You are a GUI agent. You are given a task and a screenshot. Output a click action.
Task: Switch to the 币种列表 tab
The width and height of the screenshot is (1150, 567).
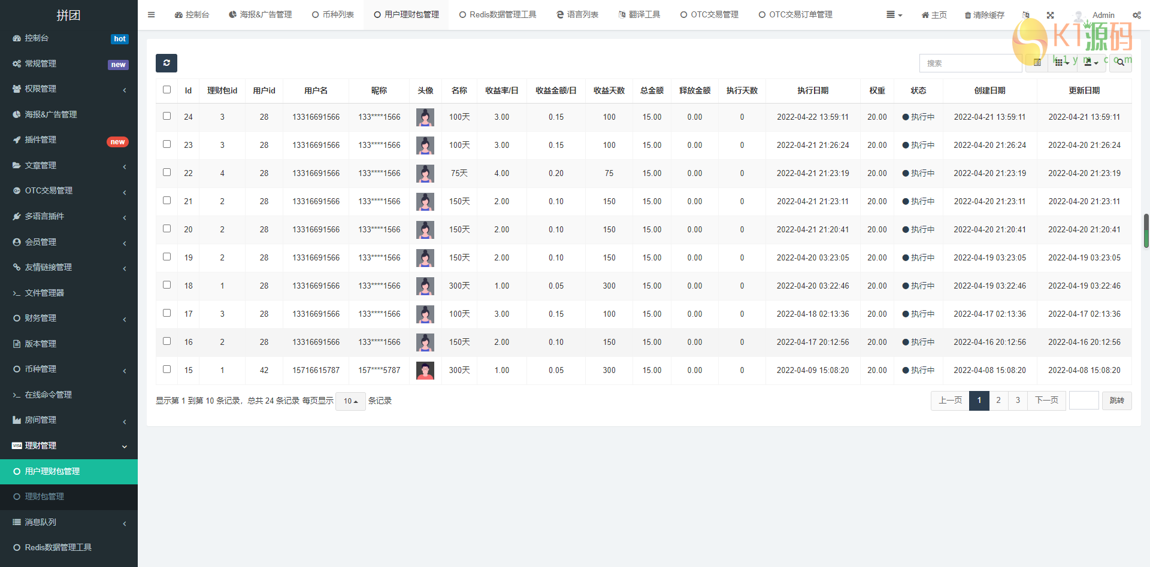click(333, 15)
